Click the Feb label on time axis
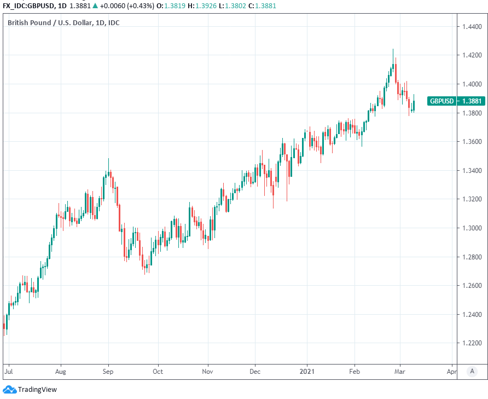This screenshot has height=399, width=488. (x=355, y=371)
